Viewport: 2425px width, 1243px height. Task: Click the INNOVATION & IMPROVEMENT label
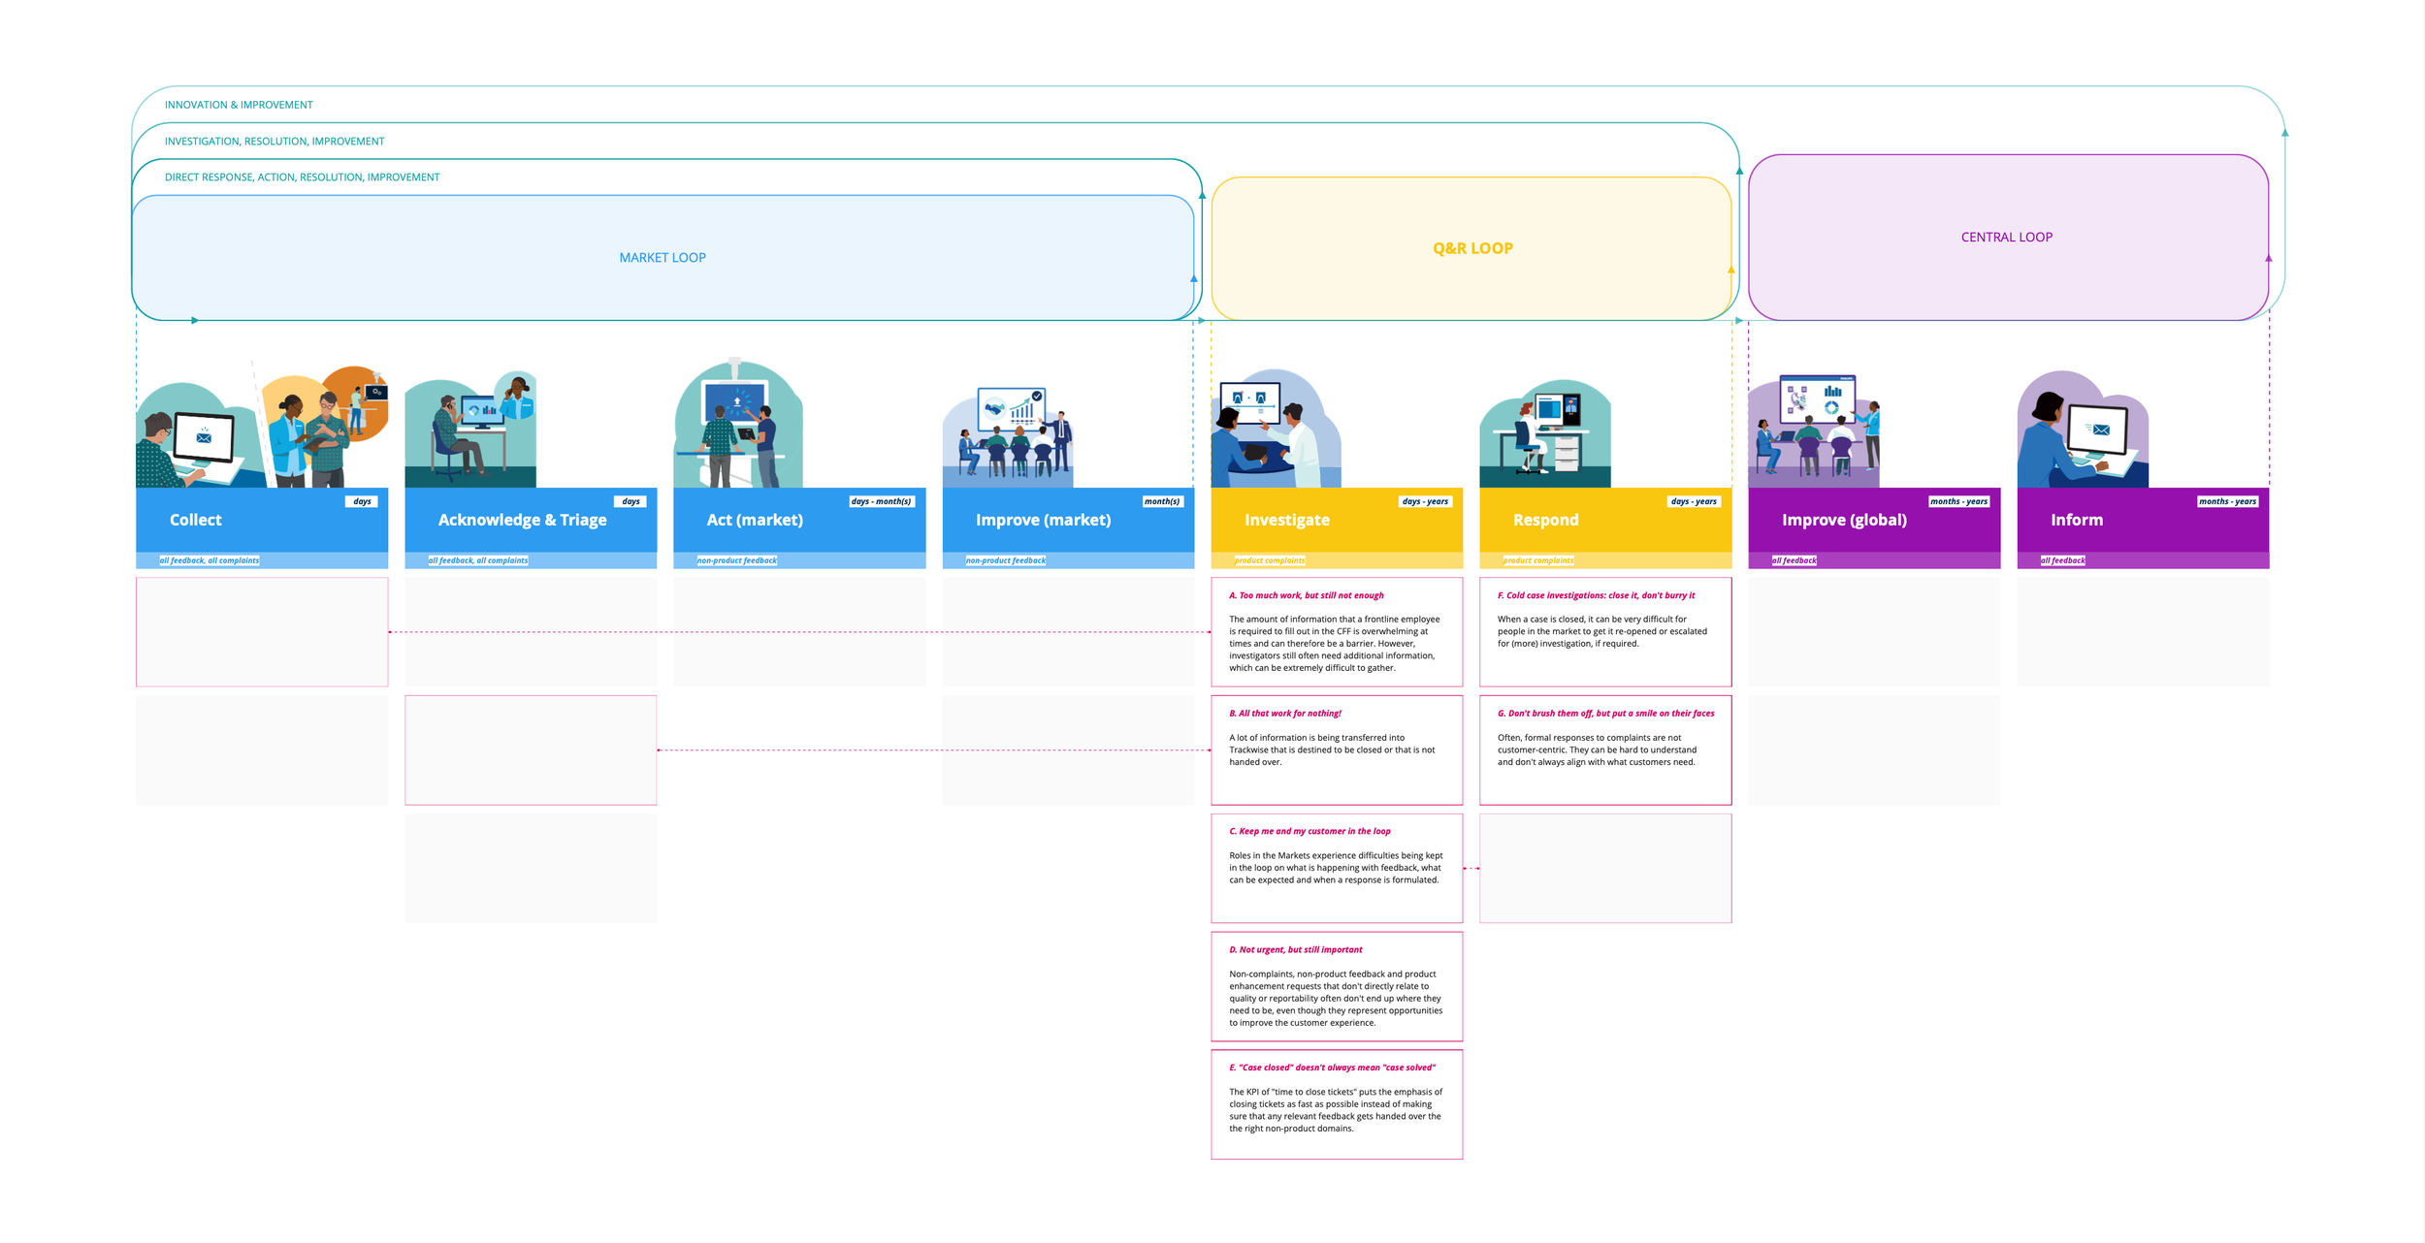239,105
